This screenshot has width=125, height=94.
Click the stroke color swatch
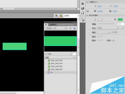(x=100, y=20)
